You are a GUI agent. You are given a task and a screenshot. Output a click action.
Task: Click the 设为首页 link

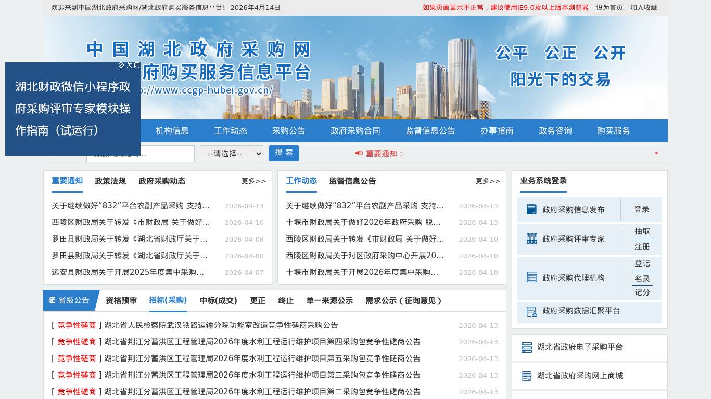click(609, 7)
